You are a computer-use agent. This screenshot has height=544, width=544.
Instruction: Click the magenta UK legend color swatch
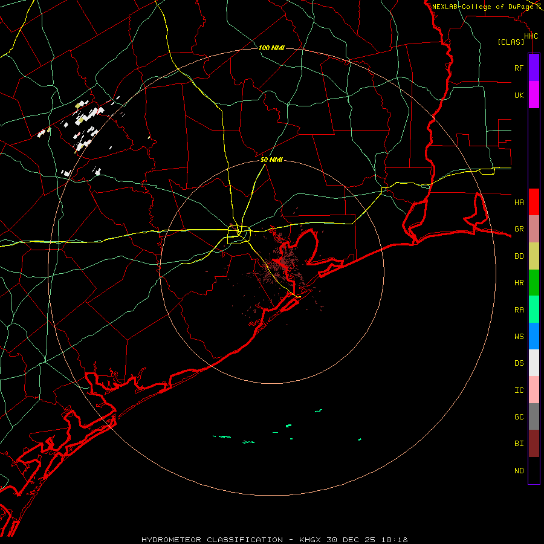pos(534,95)
